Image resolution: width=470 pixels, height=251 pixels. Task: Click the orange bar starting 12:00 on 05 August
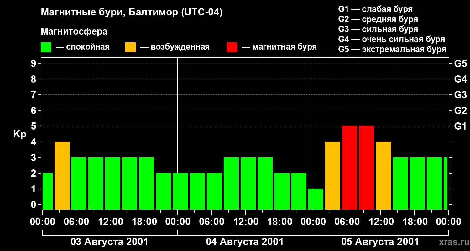tap(384, 176)
